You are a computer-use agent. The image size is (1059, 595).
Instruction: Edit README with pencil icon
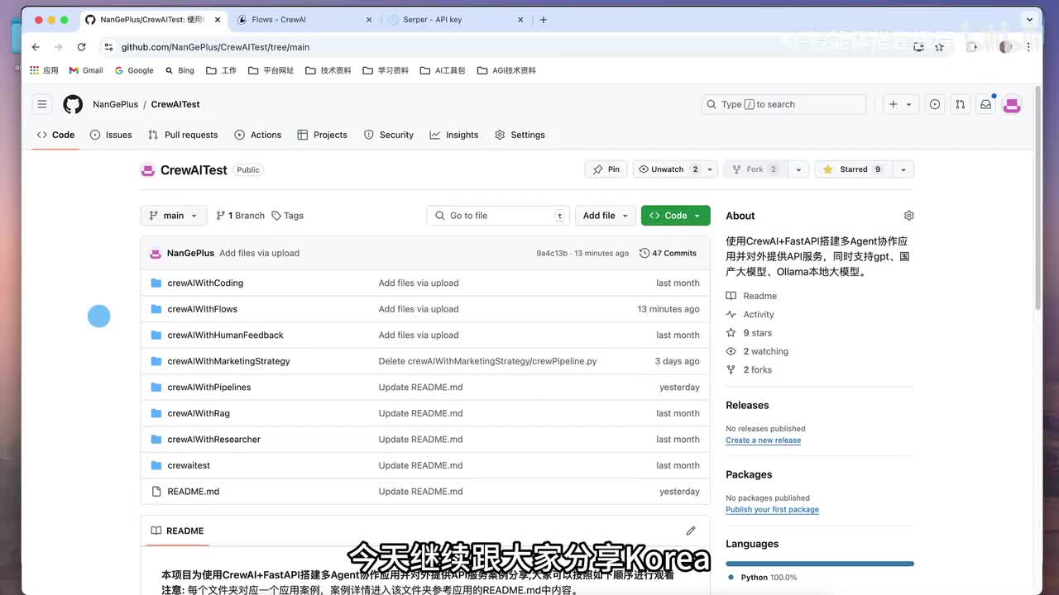click(x=691, y=531)
